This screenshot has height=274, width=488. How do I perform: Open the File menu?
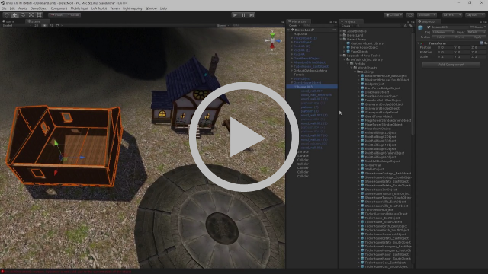[4, 8]
